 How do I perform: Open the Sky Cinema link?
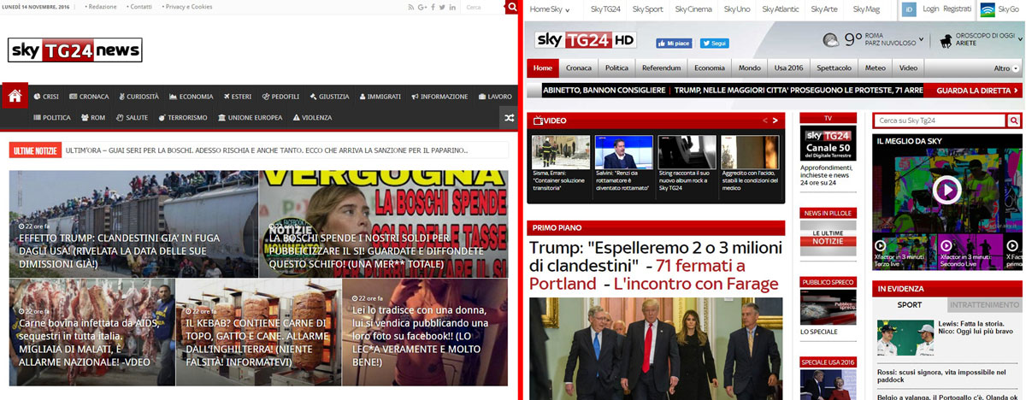(693, 9)
